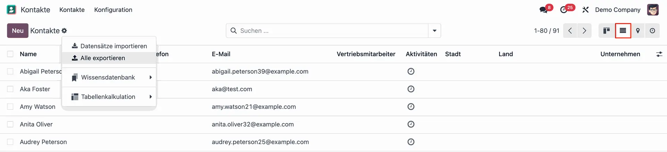The height and width of the screenshot is (152, 667).
Task: Open the activities clock with 25 badge
Action: pyautogui.click(x=564, y=10)
